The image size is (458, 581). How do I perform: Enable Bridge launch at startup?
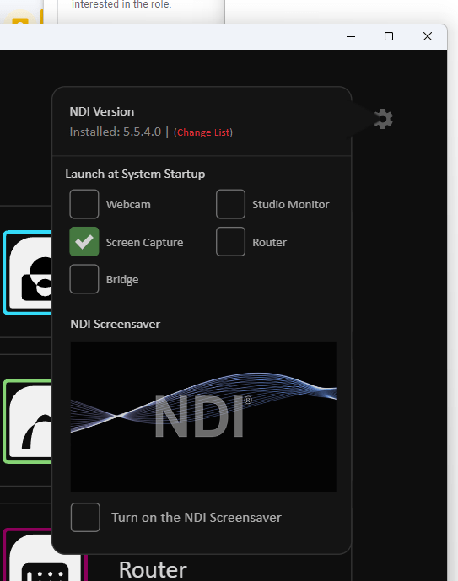point(84,278)
